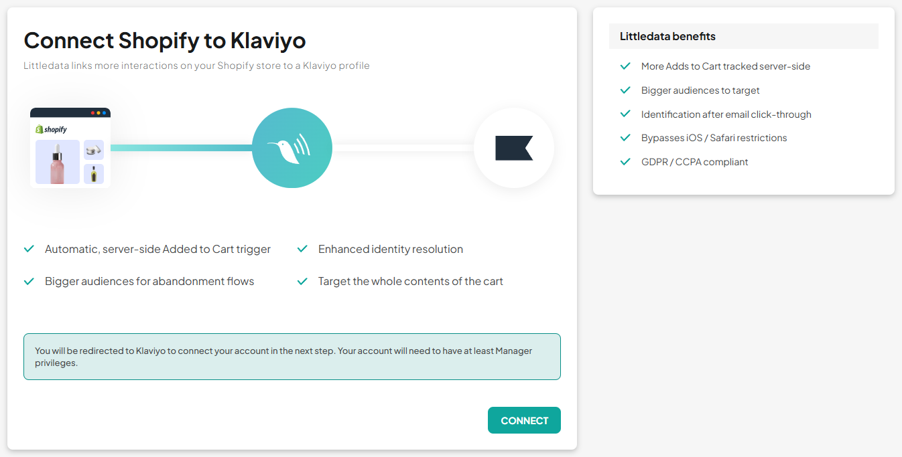Click the small cream jar product thumbnail
This screenshot has height=457, width=902.
pyautogui.click(x=94, y=150)
